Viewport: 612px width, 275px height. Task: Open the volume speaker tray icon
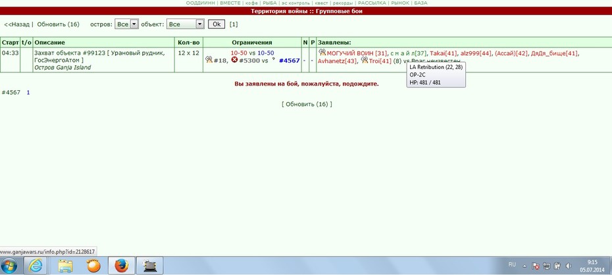tap(569, 266)
